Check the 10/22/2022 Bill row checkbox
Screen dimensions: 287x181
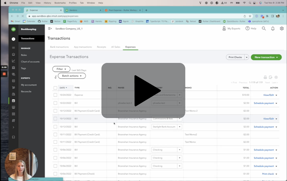click(x=55, y=102)
